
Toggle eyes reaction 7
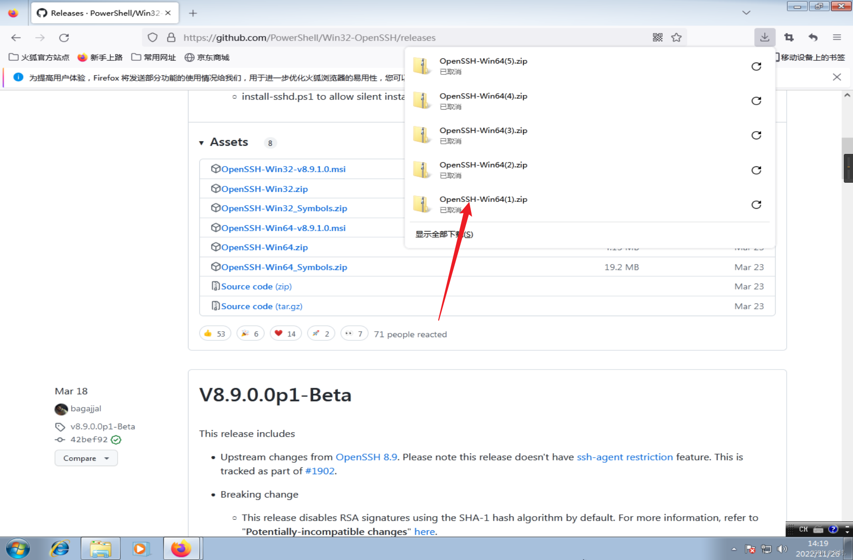point(354,334)
